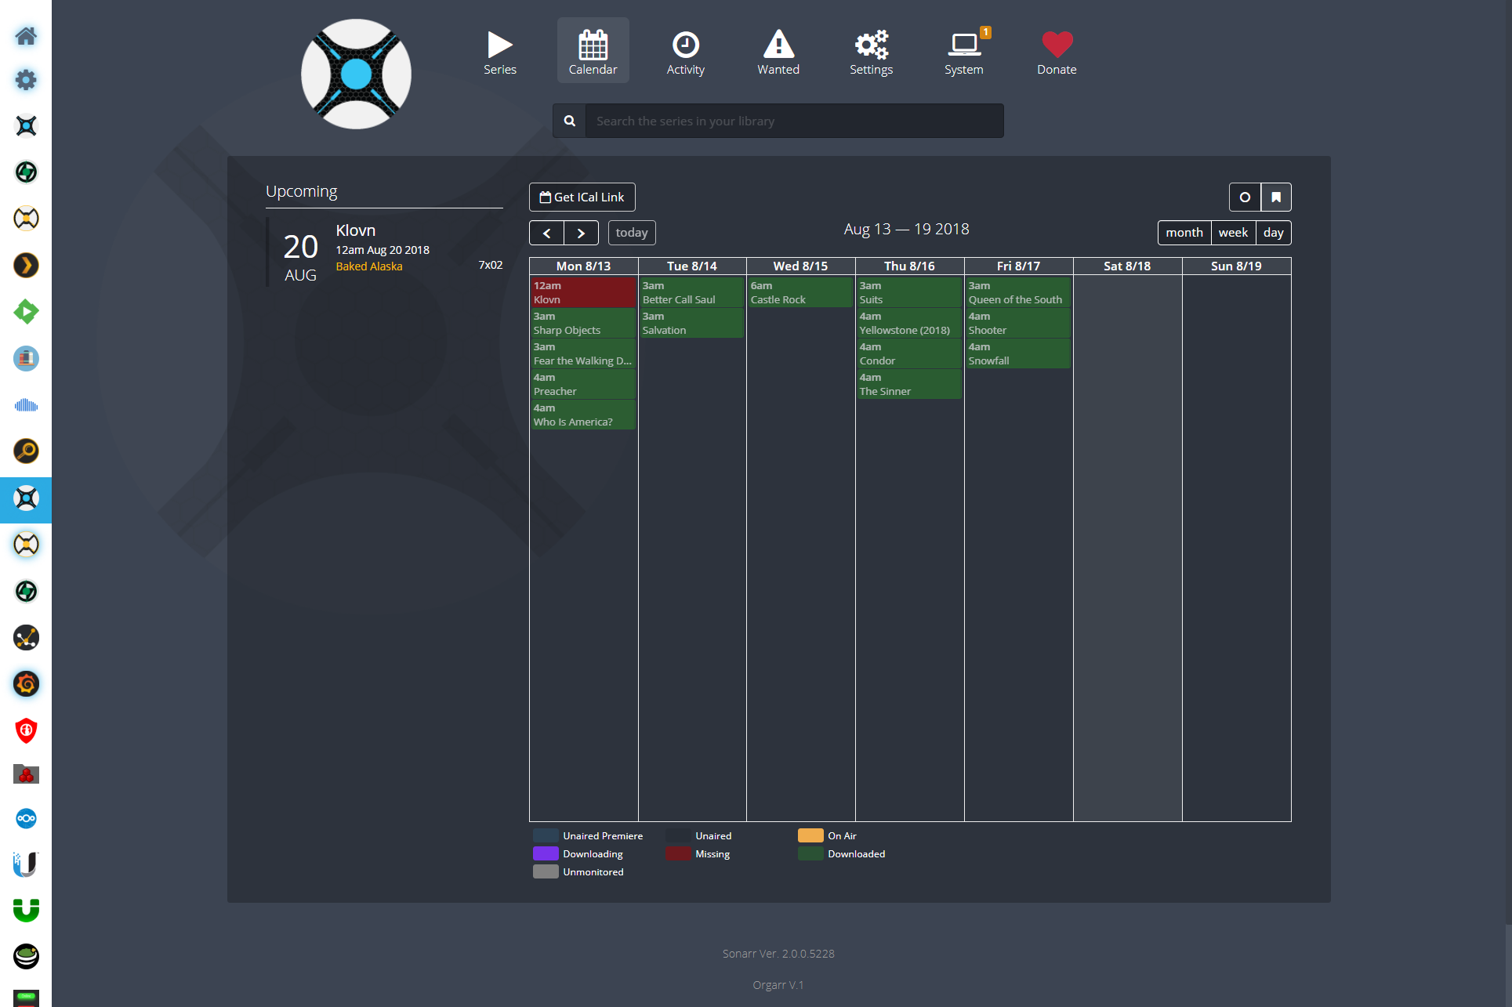Open Home icon in left sidebar

26,36
